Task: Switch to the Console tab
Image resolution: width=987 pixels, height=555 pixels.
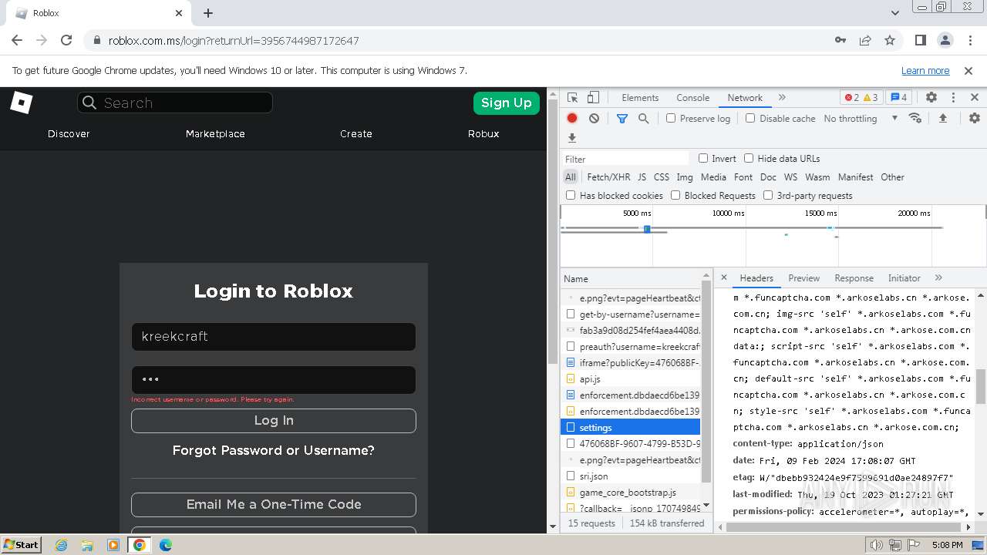Action: tap(692, 98)
